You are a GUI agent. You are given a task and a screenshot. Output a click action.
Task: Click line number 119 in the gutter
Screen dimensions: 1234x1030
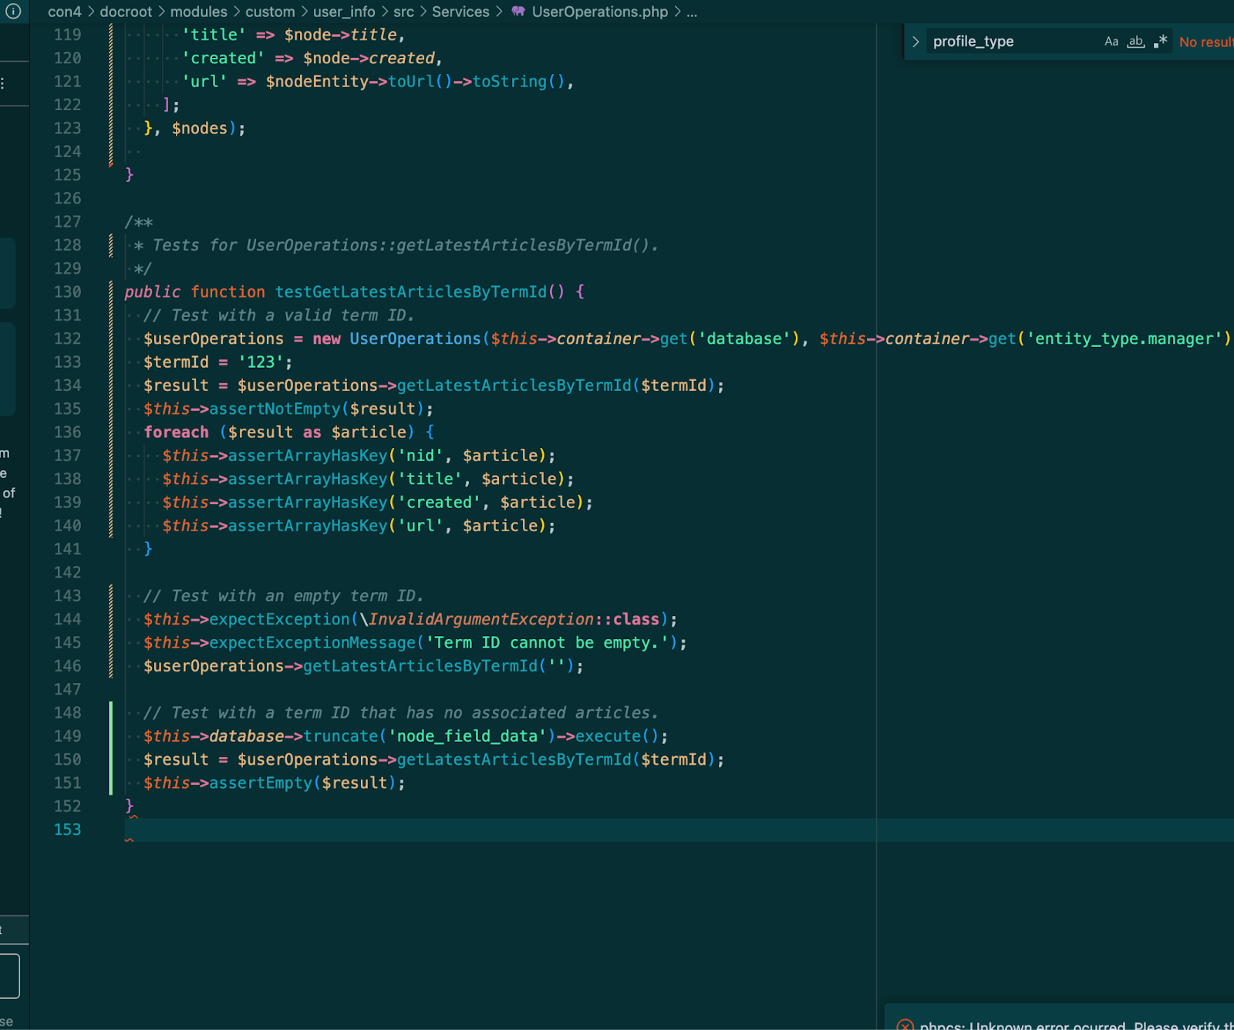coord(67,35)
